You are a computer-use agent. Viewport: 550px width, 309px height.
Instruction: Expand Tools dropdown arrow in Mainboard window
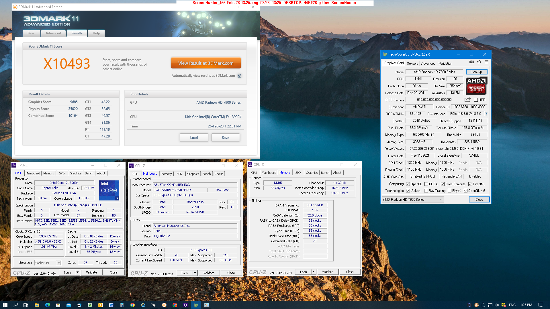195,273
